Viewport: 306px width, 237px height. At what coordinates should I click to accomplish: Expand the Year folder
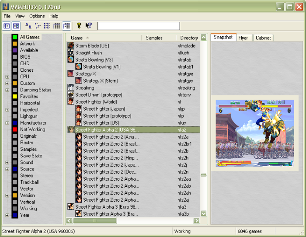point(7,215)
